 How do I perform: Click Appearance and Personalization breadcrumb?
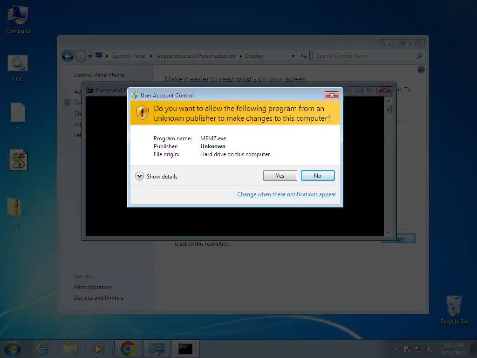(196, 56)
